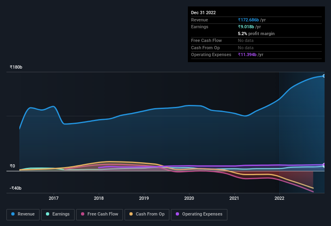Toggle the Free Cash Flow legend button
331x226 pixels.
coord(100,214)
